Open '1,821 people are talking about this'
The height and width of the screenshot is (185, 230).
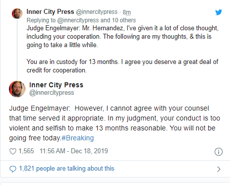66,169
